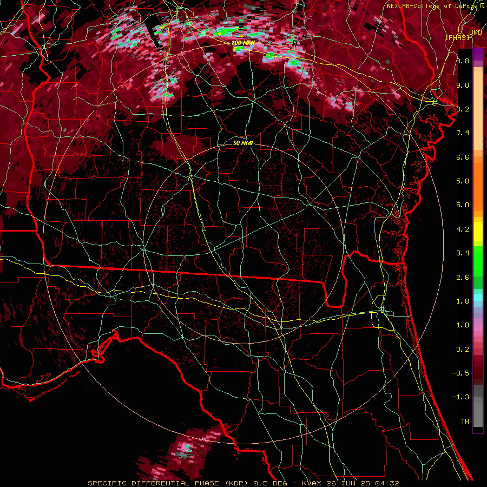The image size is (487, 487).
Task: Click the 5.0 legend value
Action: pyautogui.click(x=463, y=205)
